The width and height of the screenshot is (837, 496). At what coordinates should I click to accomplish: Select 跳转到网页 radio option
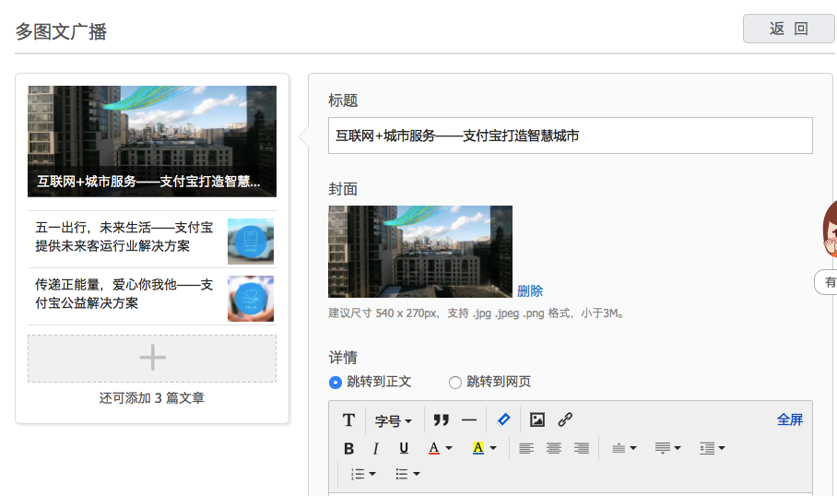[x=454, y=383]
